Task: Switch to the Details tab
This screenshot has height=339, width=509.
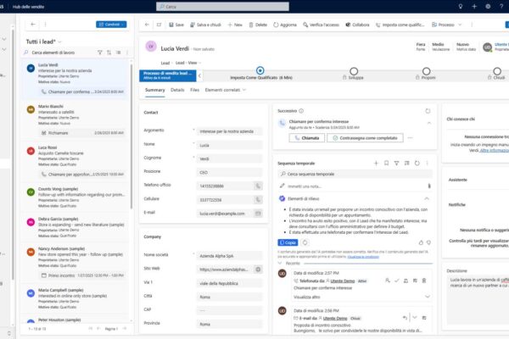Action: (x=177, y=90)
